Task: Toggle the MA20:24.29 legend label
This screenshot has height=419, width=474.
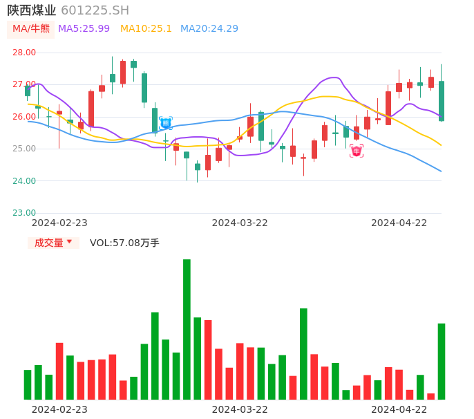Action: [x=209, y=28]
